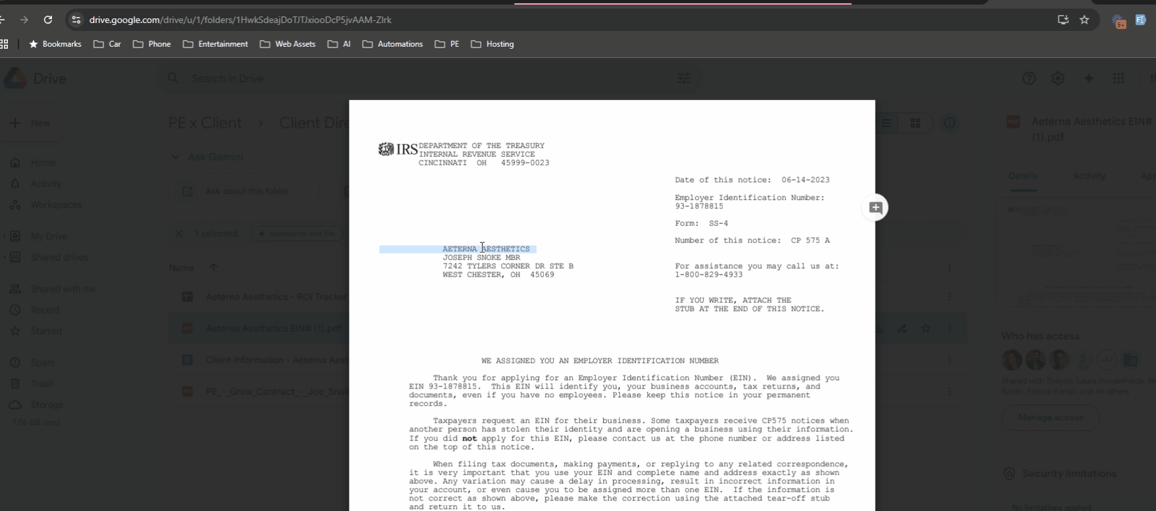Image resolution: width=1156 pixels, height=511 pixels.
Task: Add a comment on the PDF preview
Action: pyautogui.click(x=876, y=207)
